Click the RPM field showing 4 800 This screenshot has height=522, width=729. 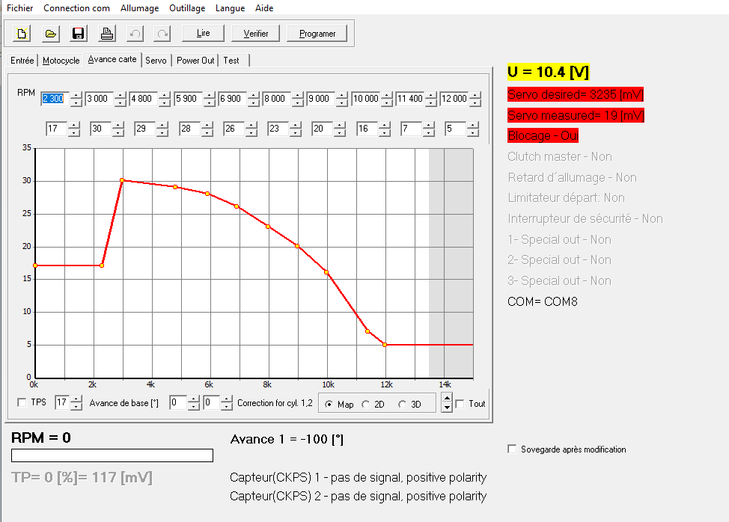pos(143,99)
